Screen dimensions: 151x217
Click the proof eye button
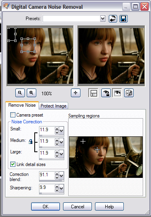117,93
